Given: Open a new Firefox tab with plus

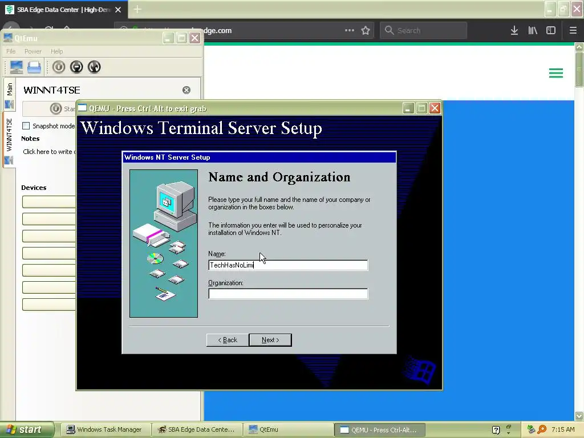Looking at the screenshot, I should point(137,9).
